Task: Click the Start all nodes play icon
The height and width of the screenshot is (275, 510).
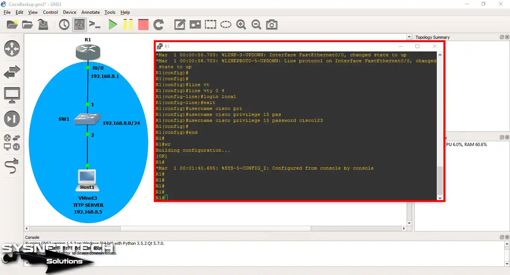Action: point(113,25)
